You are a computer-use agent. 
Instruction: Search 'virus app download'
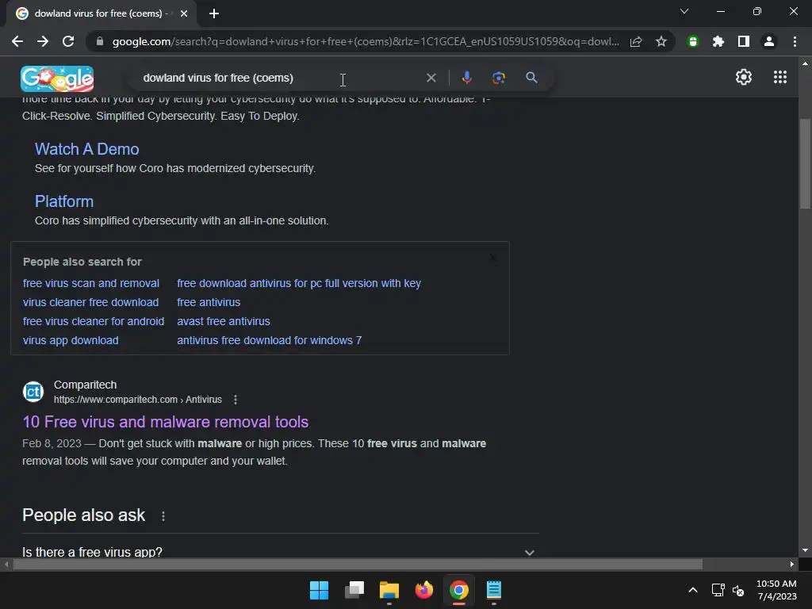pos(71,340)
